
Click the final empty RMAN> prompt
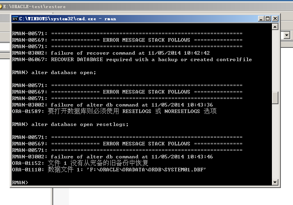pos(20,182)
